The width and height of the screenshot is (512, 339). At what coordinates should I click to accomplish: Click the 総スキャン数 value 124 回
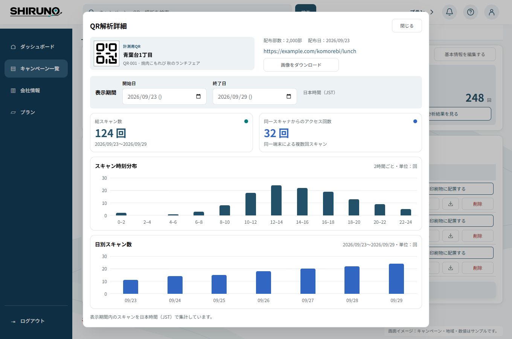click(x=110, y=133)
